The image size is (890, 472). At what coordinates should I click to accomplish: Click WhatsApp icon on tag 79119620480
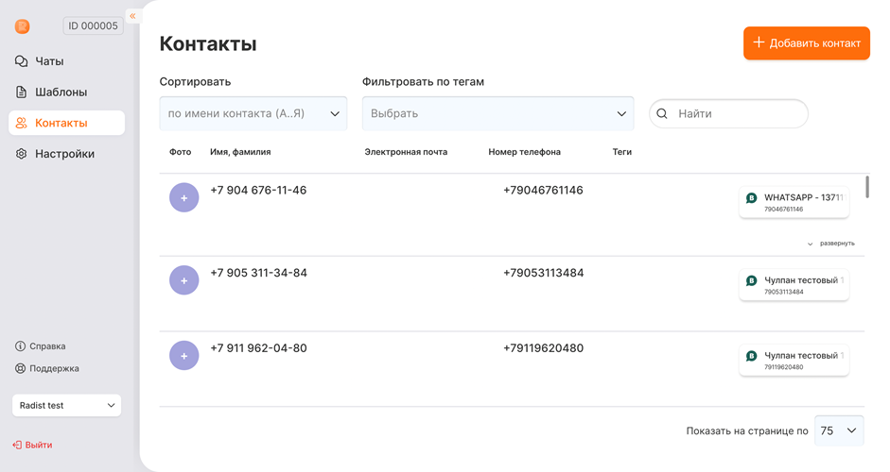[x=752, y=356]
